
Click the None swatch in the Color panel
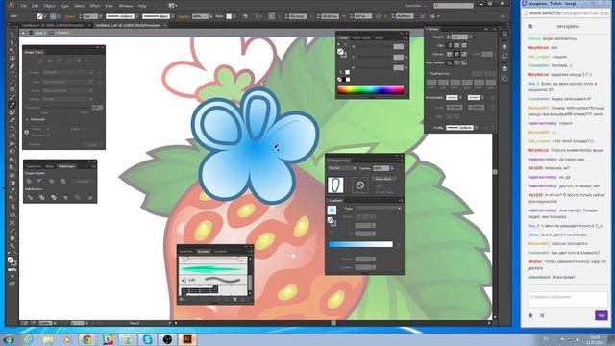pyautogui.click(x=339, y=80)
